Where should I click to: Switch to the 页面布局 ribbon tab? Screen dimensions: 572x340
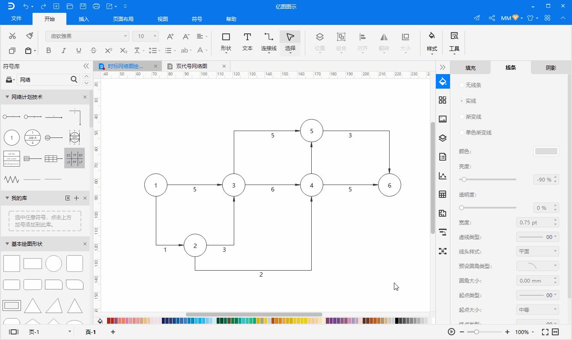tap(123, 19)
